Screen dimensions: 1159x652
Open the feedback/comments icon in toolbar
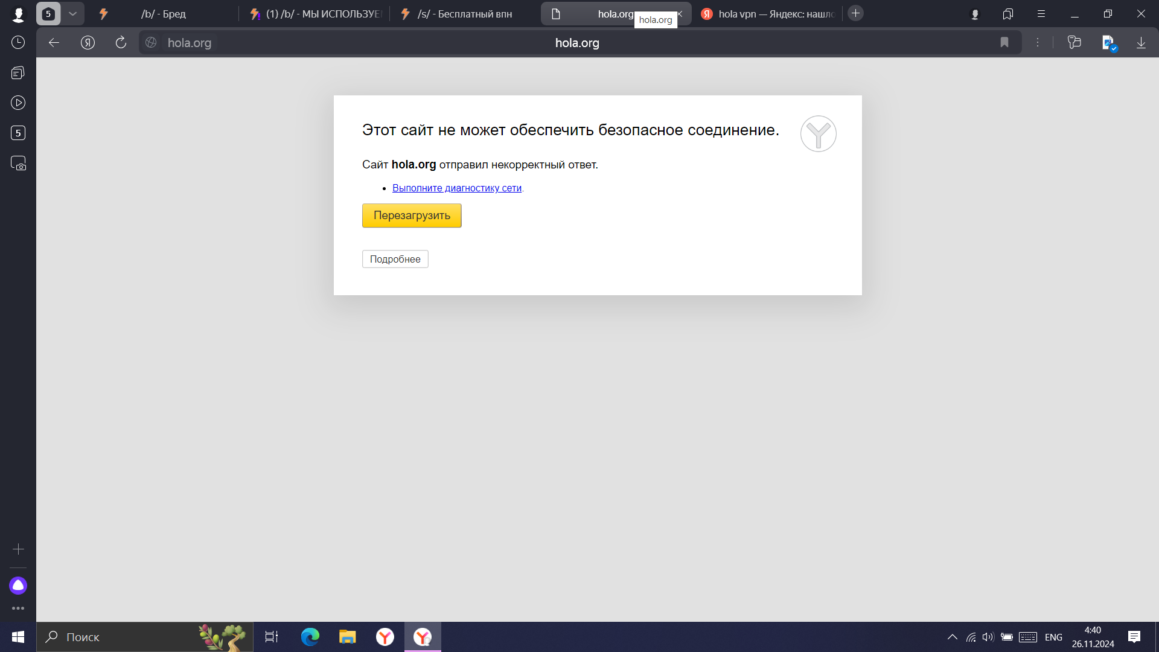tap(1074, 42)
